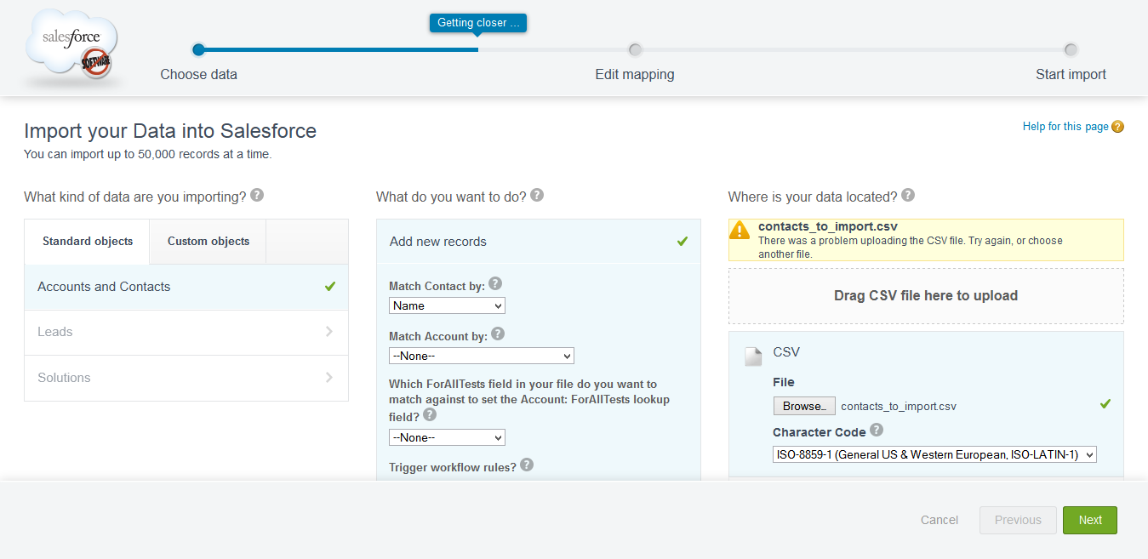
Task: Click help icon next to 'What kind of data'
Action: click(257, 196)
